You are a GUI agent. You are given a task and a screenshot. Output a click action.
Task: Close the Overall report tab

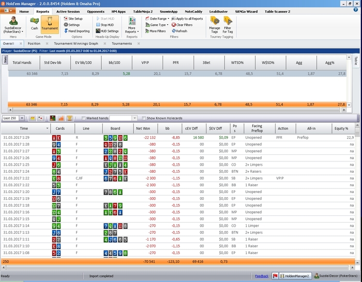point(21,43)
